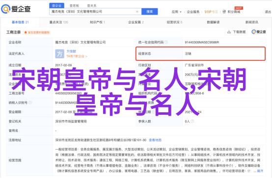This screenshot has height=178, width=272.
Task: Click the 工商注册 section heading
Action: click(x=14, y=32)
